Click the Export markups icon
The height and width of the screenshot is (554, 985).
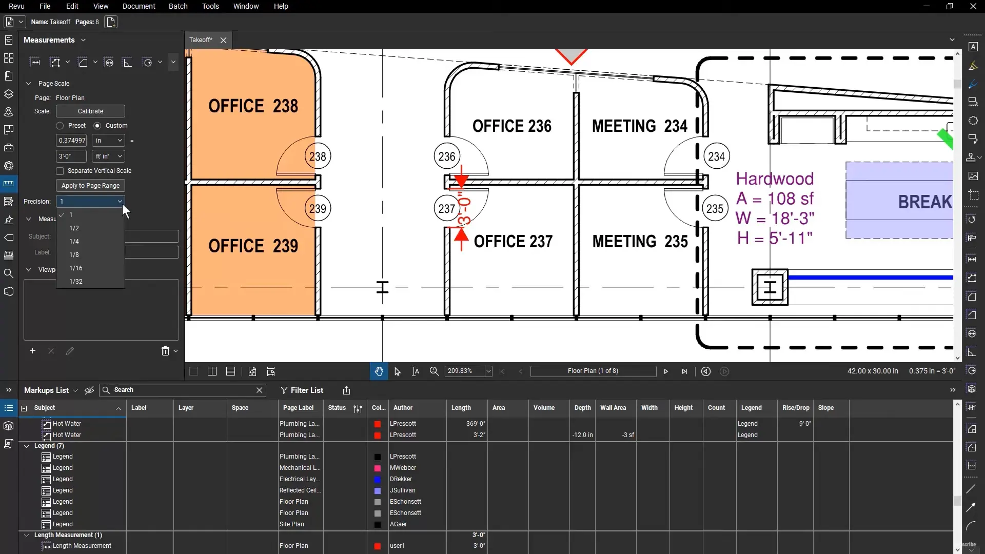[x=346, y=390]
